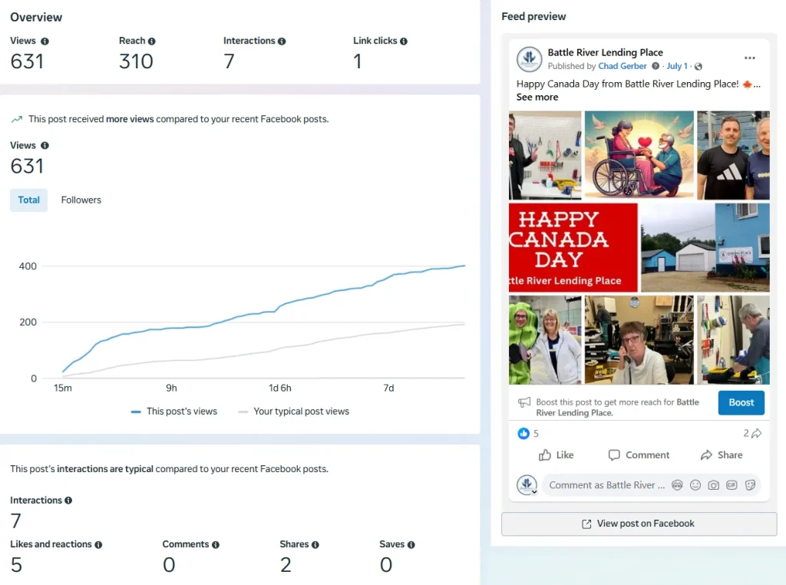Image resolution: width=786 pixels, height=585 pixels.
Task: Click the info icon next to Saves
Action: pyautogui.click(x=411, y=545)
